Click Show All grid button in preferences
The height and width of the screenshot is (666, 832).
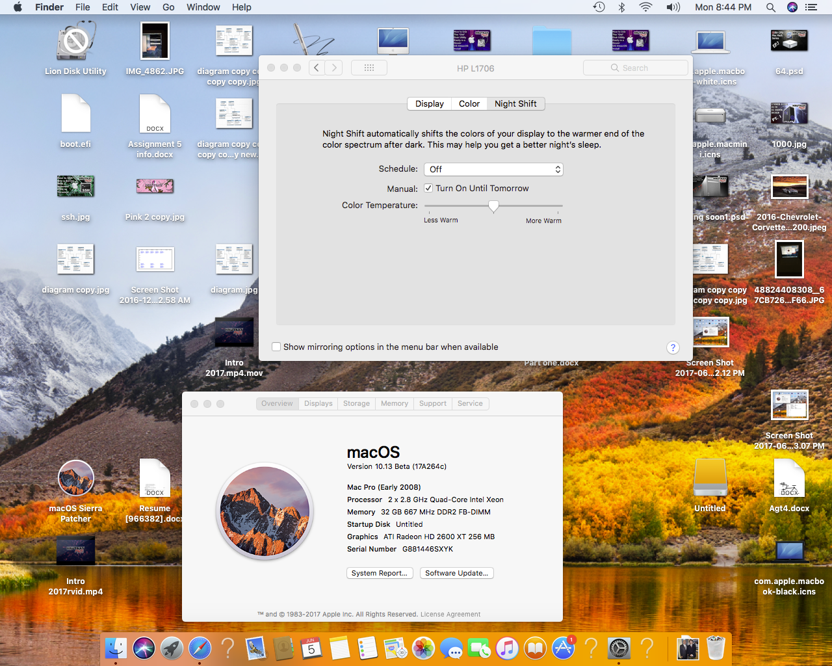coord(369,68)
